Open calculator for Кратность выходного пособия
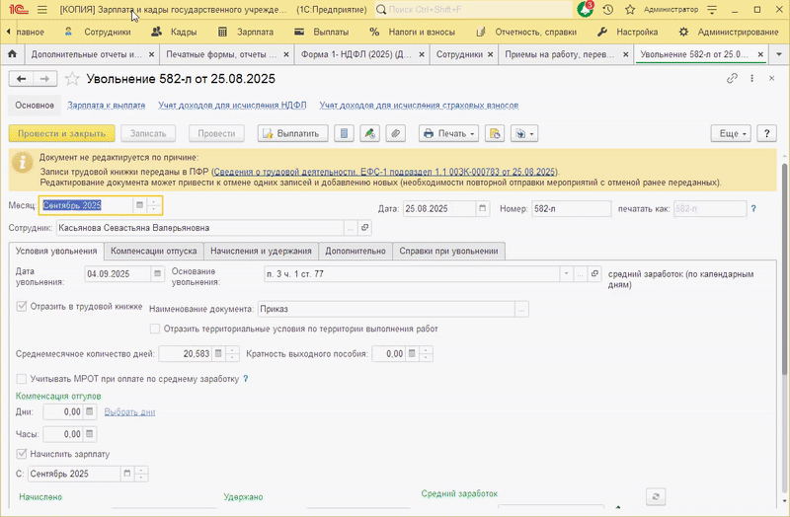The width and height of the screenshot is (790, 517). [412, 354]
